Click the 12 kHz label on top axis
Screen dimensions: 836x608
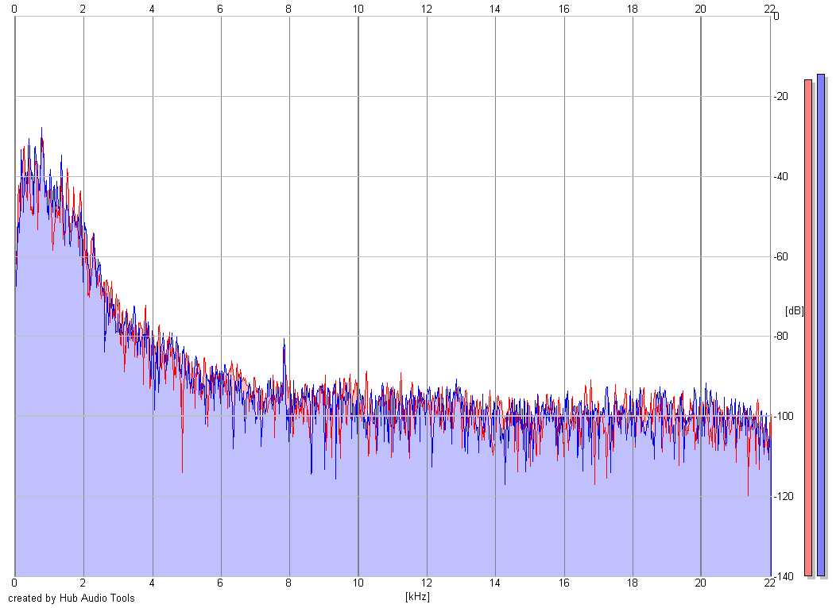click(x=426, y=9)
